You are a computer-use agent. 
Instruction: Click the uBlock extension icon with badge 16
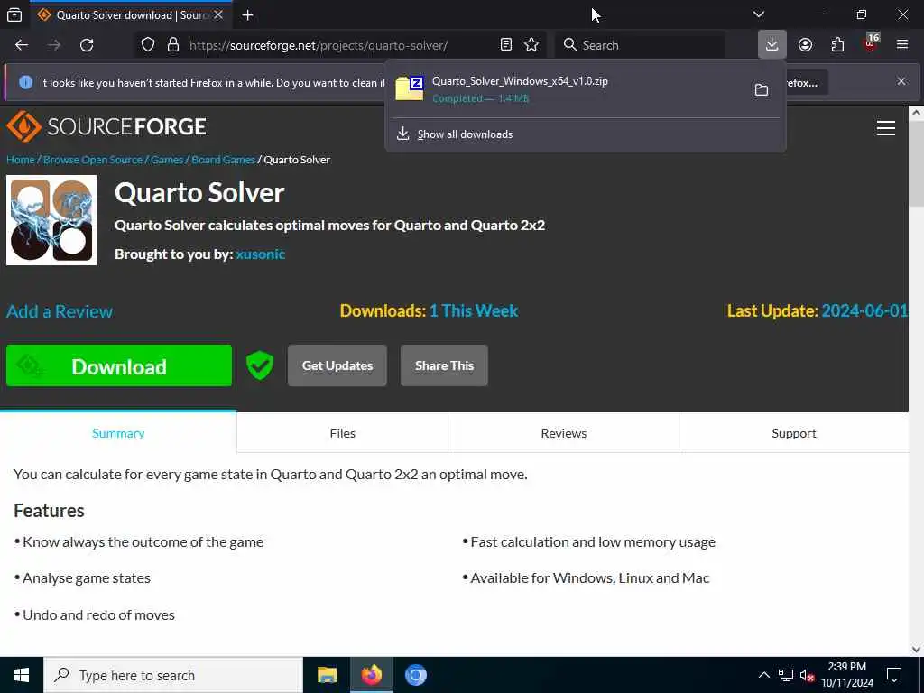coord(871,44)
